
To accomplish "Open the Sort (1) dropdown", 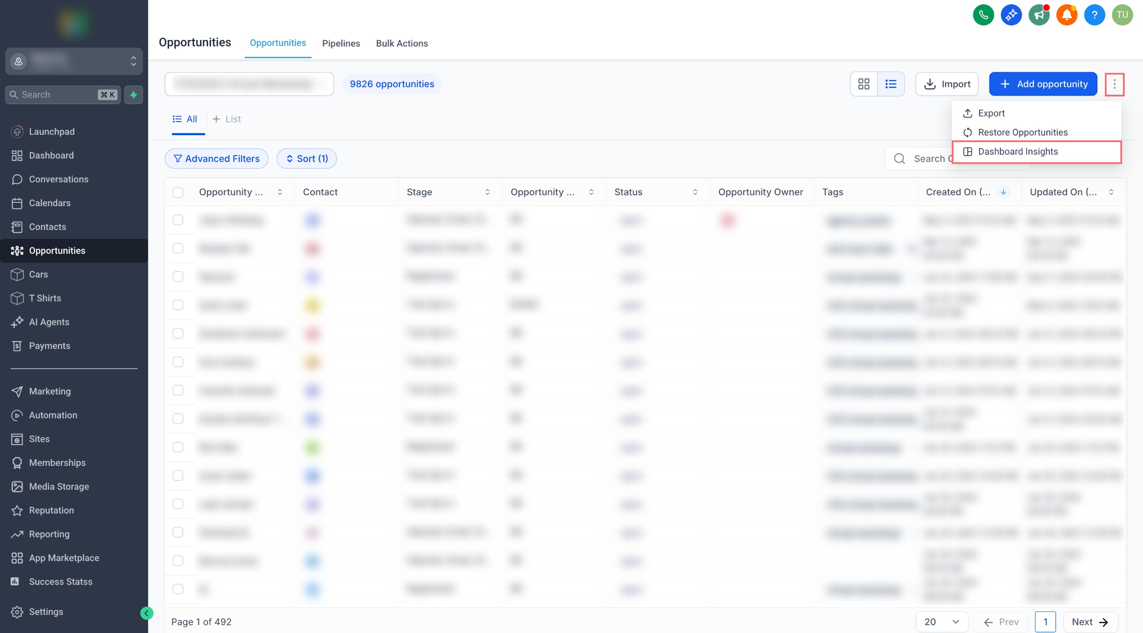I will pos(307,159).
